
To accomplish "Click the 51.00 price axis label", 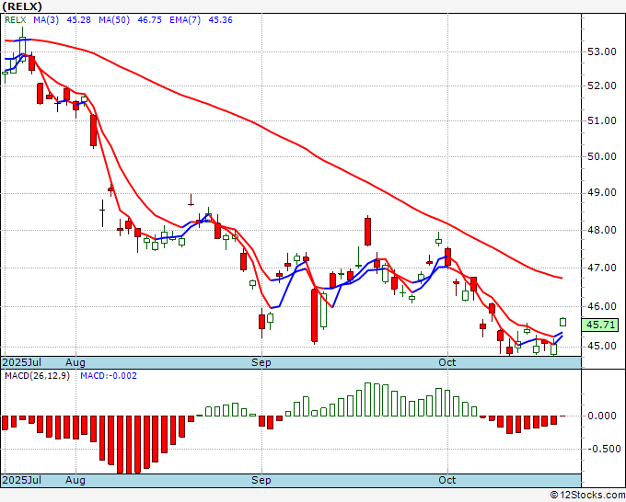I will click(x=601, y=120).
